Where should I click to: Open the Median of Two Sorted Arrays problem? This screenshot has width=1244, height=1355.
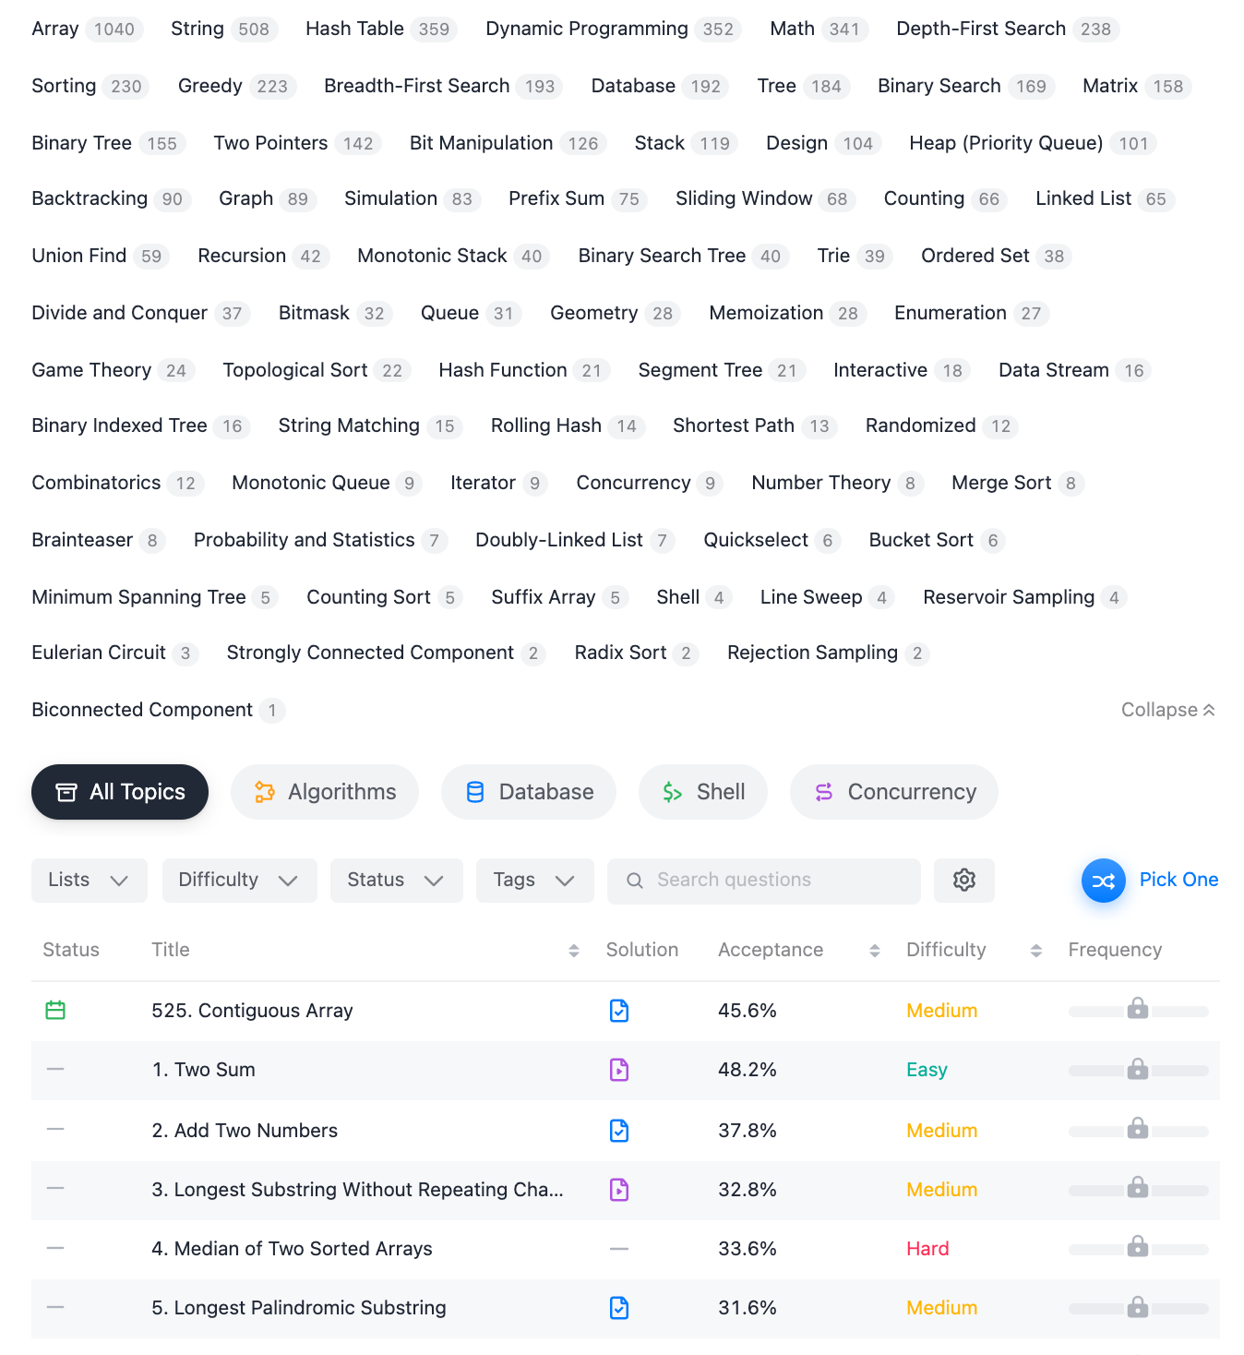292,1249
